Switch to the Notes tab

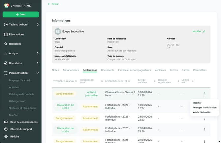coord(55,70)
